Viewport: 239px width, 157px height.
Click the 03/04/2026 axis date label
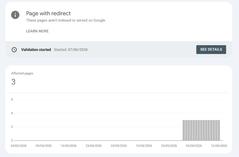pyautogui.click(x=44, y=146)
